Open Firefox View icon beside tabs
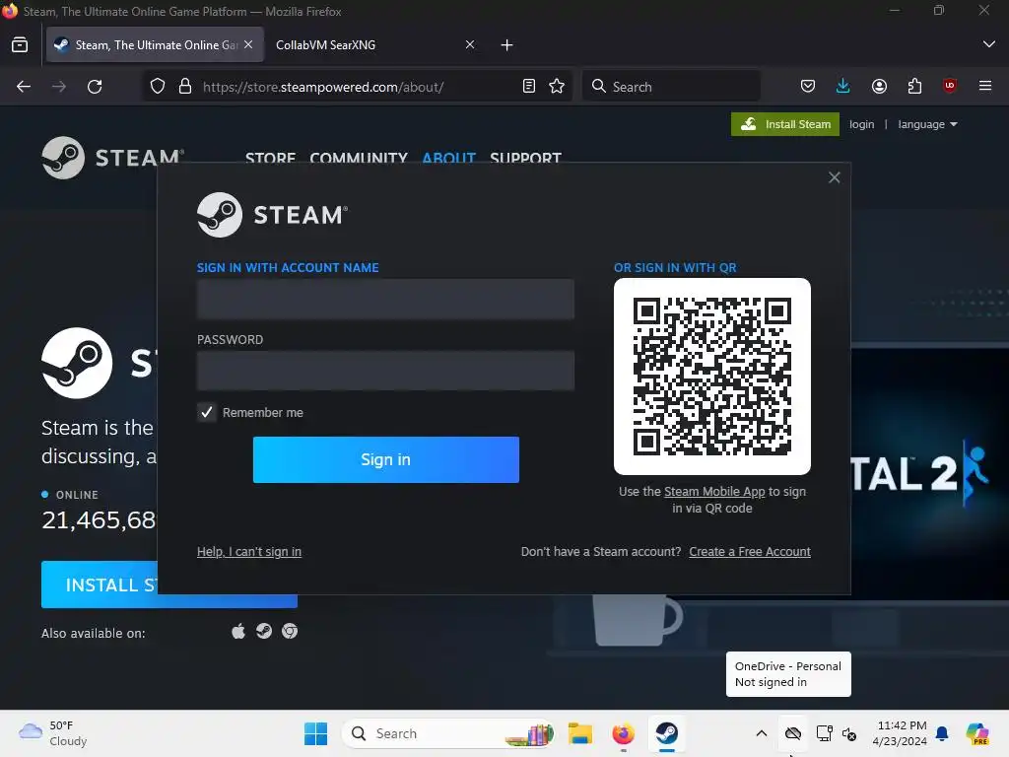Viewport: 1009px width, 757px height. pos(20,45)
